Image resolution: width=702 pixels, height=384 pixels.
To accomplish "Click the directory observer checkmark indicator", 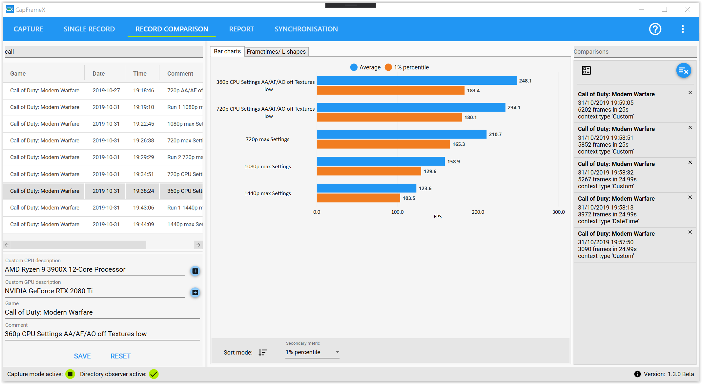I will point(154,374).
